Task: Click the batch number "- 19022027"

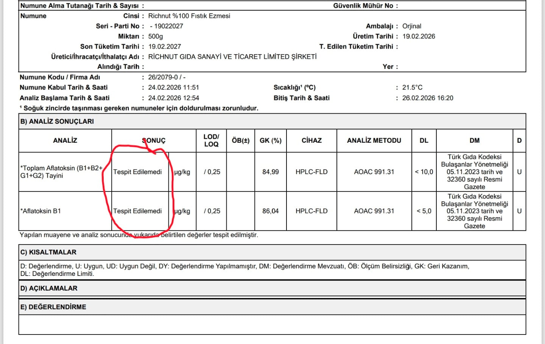Action: (167, 26)
